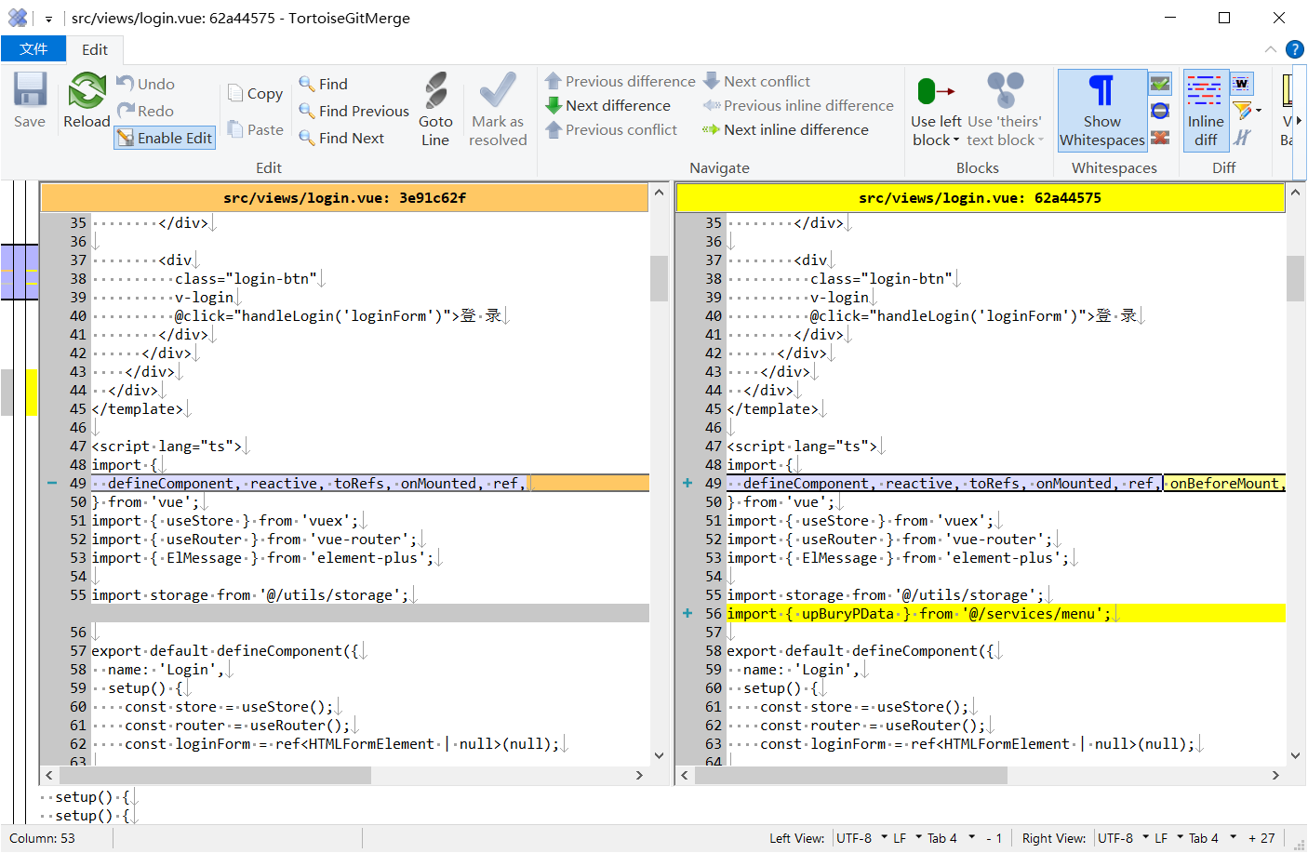The width and height of the screenshot is (1308, 853).
Task: Open the filter icon dropdown arrow
Action: pyautogui.click(x=1259, y=111)
